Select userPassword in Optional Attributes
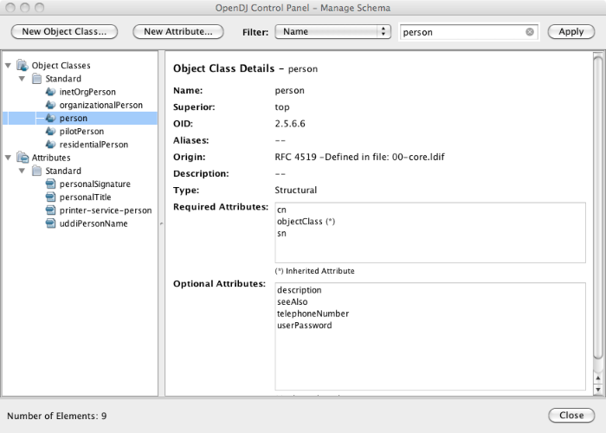 [x=305, y=326]
